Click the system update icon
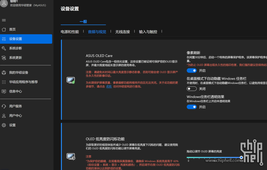267x170 pixels. [4, 58]
